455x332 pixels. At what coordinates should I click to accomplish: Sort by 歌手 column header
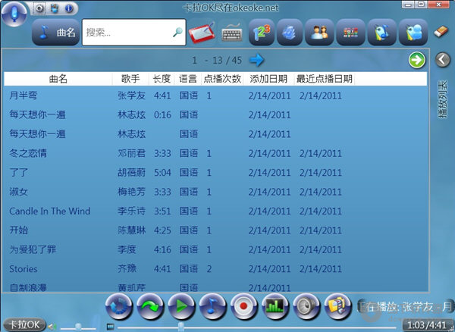pos(130,79)
